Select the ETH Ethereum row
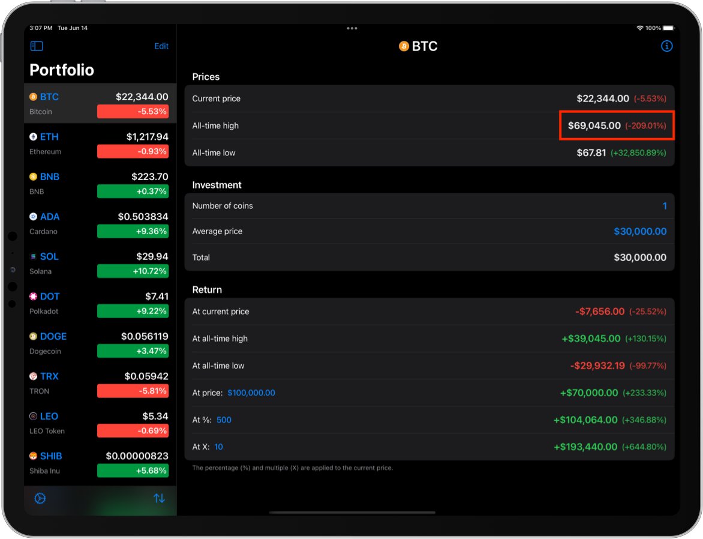The image size is (703, 539). coord(100,143)
